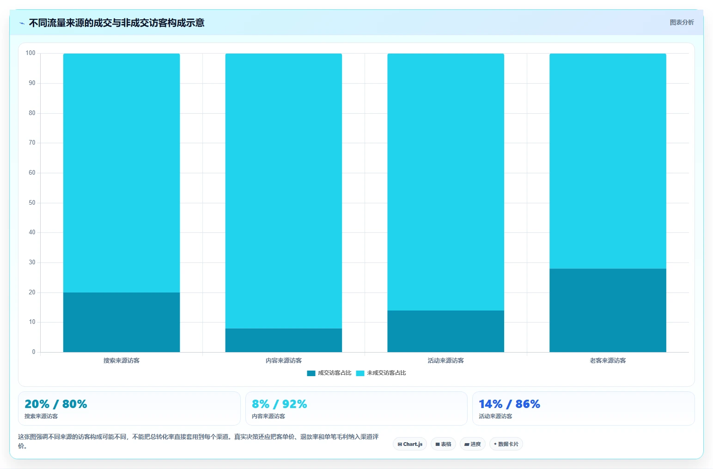
Task: Click the 表格 tag chip
Action: (443, 444)
